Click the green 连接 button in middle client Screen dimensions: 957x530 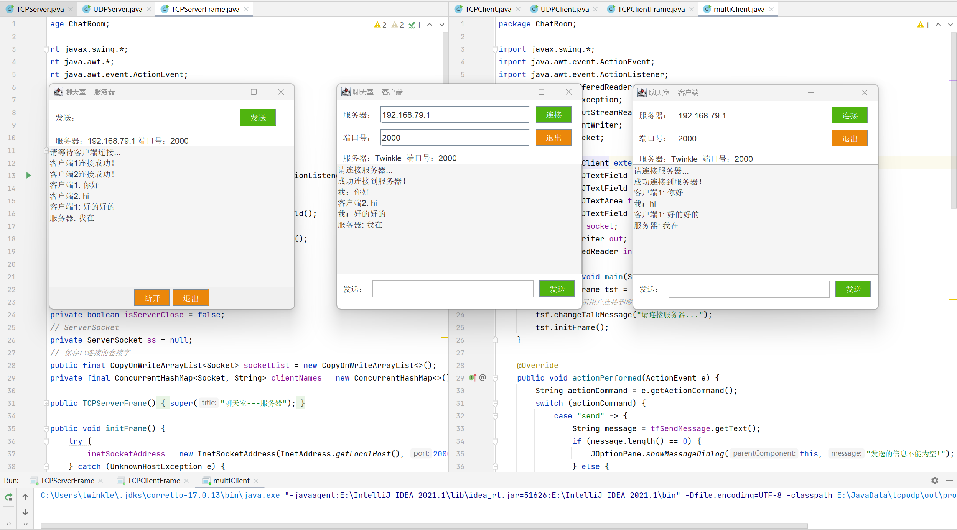(553, 115)
